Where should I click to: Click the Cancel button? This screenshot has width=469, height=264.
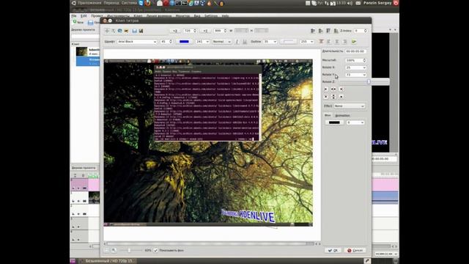click(355, 250)
